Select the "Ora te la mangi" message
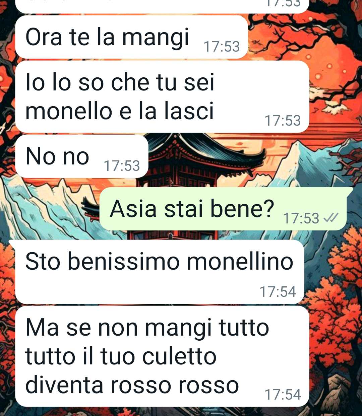Image resolution: width=362 pixels, height=416 pixels. (131, 38)
